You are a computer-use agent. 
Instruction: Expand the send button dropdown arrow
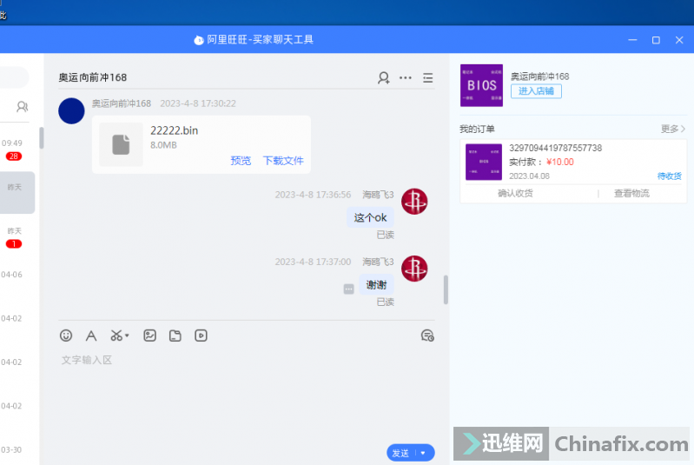coord(424,453)
